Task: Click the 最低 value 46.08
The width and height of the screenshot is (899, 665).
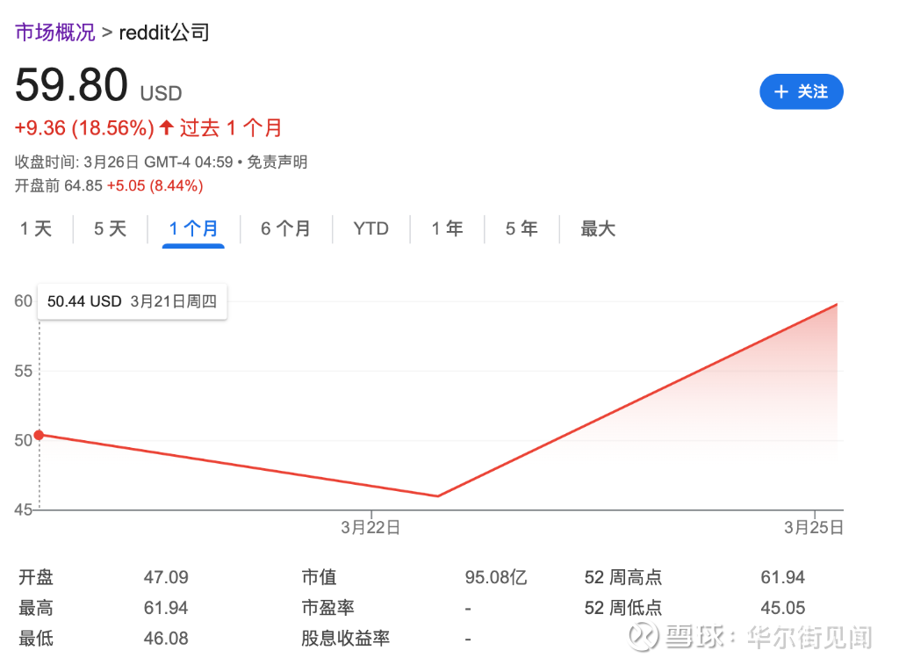Action: pos(166,638)
